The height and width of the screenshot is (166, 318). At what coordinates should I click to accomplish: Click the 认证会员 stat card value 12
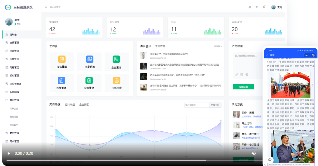click(x=113, y=29)
